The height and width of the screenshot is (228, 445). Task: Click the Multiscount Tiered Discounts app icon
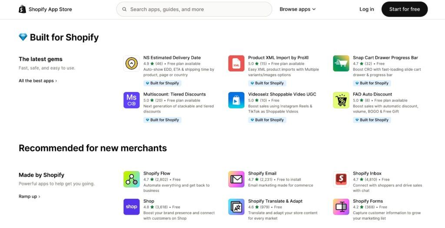(131, 100)
